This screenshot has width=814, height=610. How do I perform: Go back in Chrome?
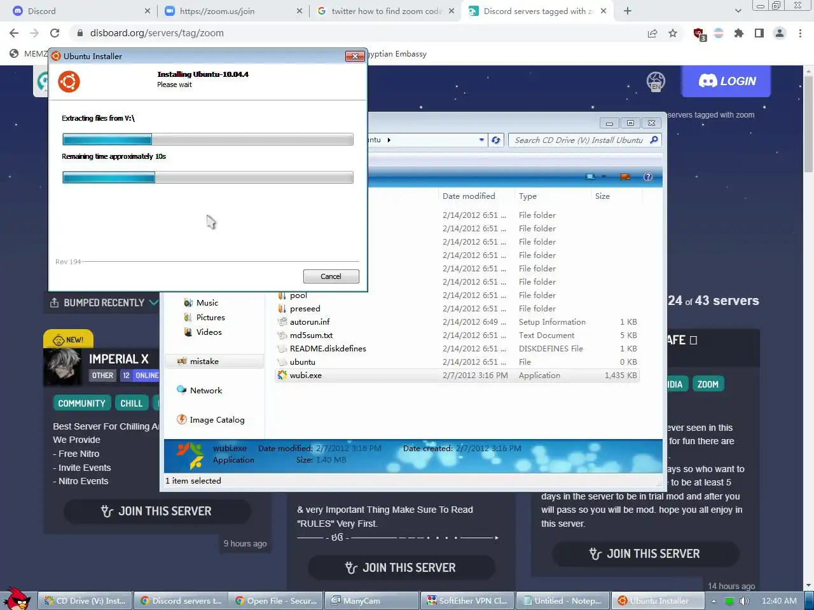point(14,33)
